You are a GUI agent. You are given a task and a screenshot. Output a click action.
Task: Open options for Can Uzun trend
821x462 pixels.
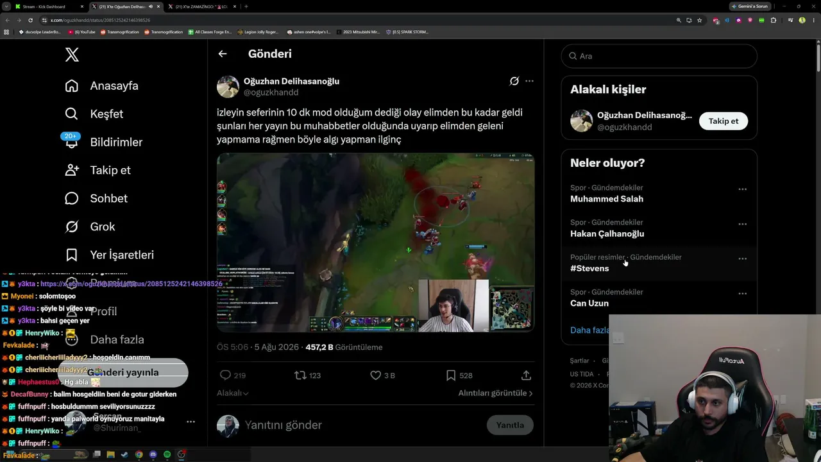coord(742,293)
